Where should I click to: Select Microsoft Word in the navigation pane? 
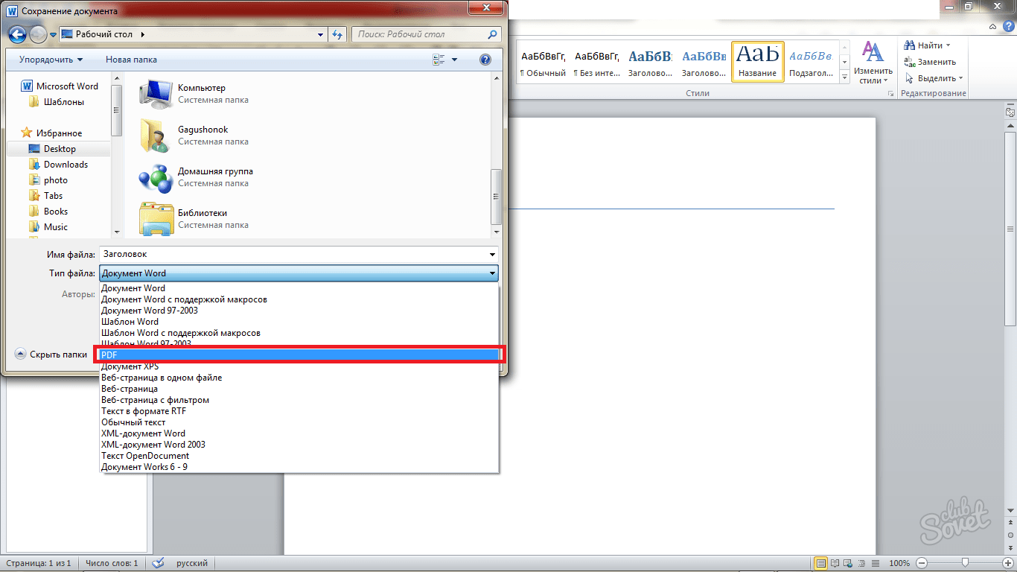[60, 86]
